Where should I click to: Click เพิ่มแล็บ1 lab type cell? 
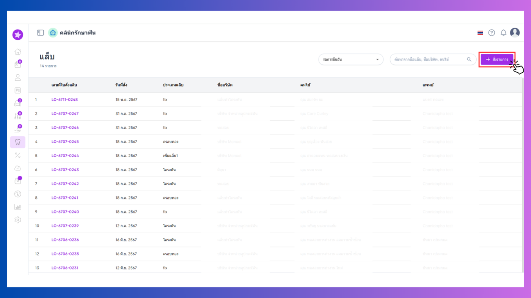click(170, 156)
